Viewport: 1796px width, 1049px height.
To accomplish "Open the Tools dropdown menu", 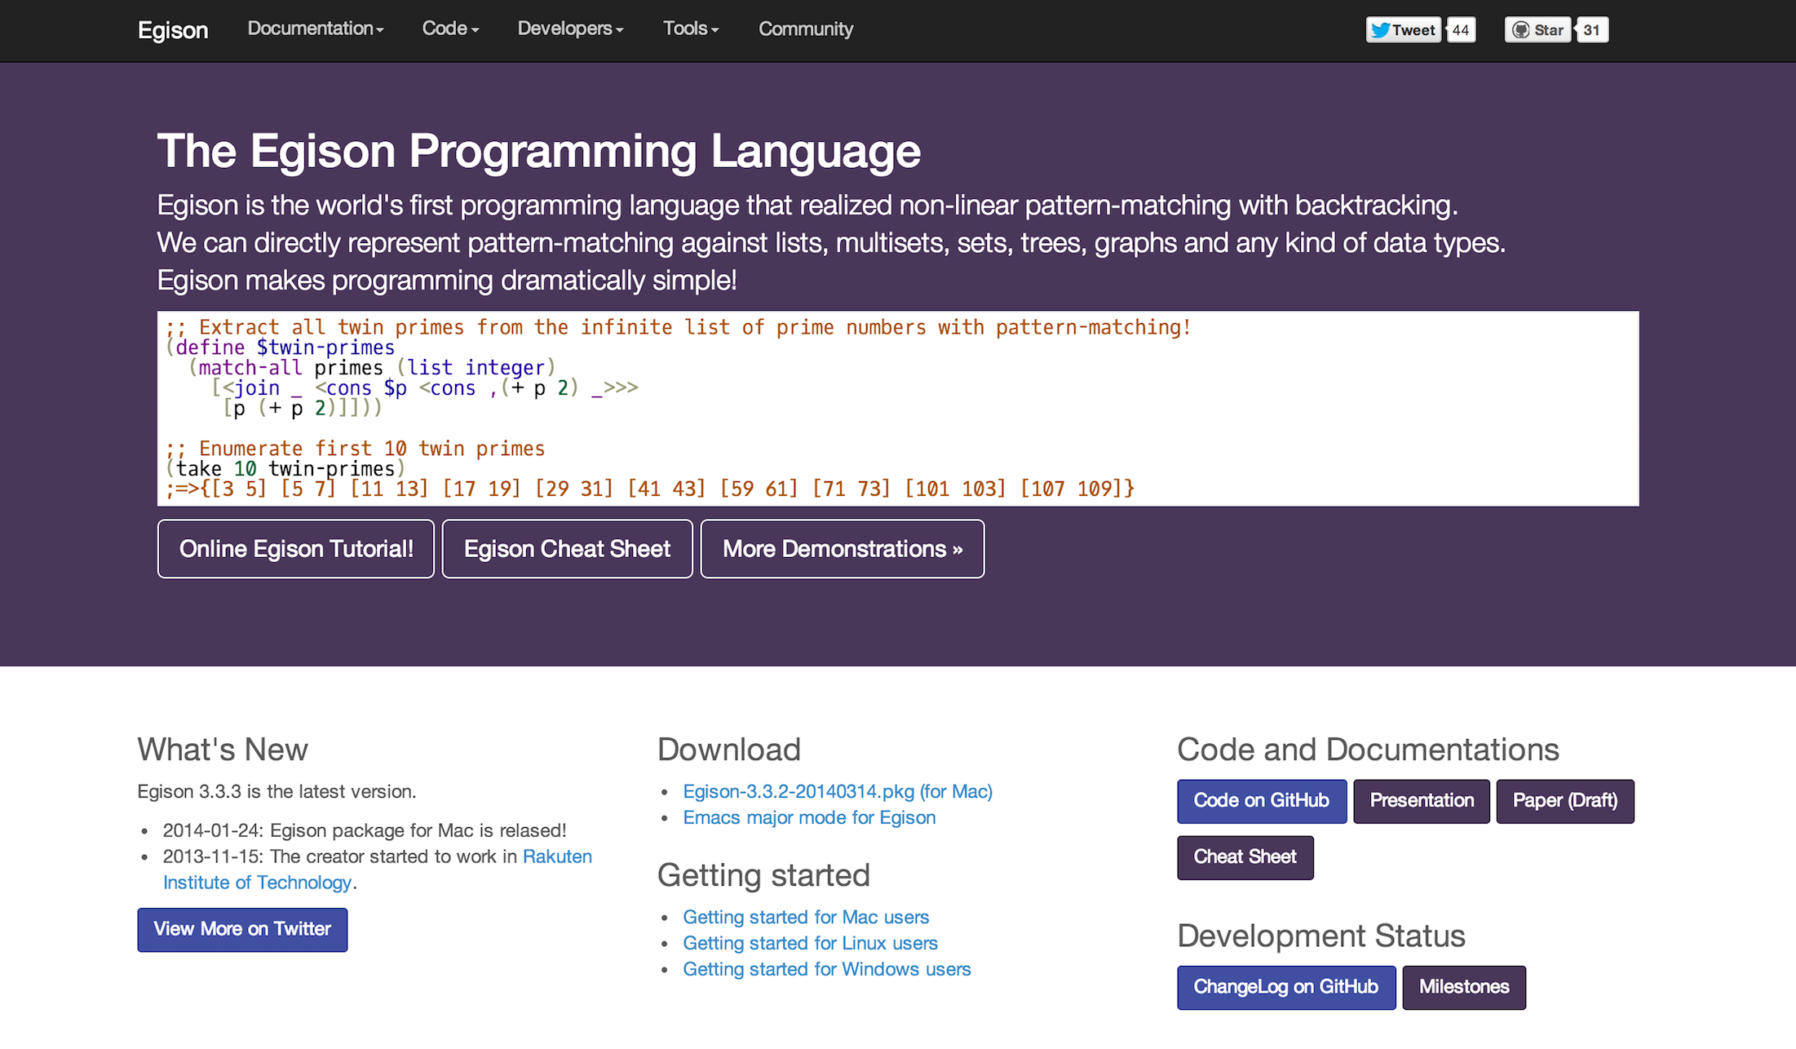I will [691, 29].
